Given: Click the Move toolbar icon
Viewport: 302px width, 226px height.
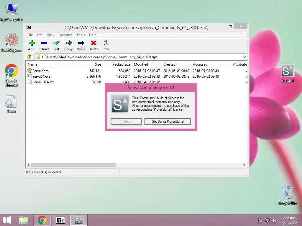Looking at the screenshot, I should coord(81,43).
